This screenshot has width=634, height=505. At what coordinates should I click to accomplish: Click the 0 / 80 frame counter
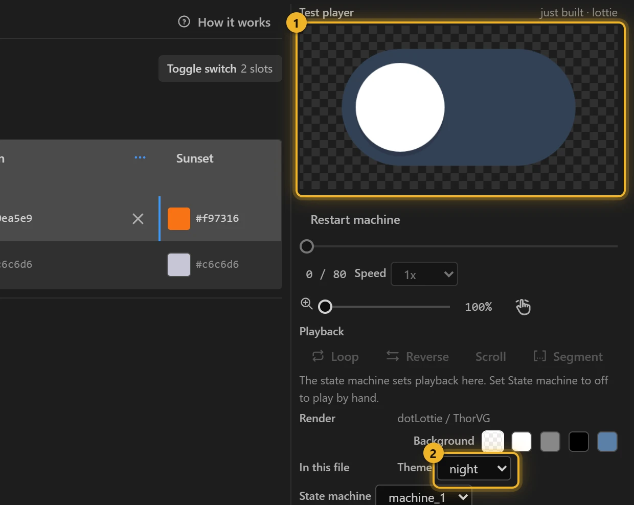click(326, 274)
